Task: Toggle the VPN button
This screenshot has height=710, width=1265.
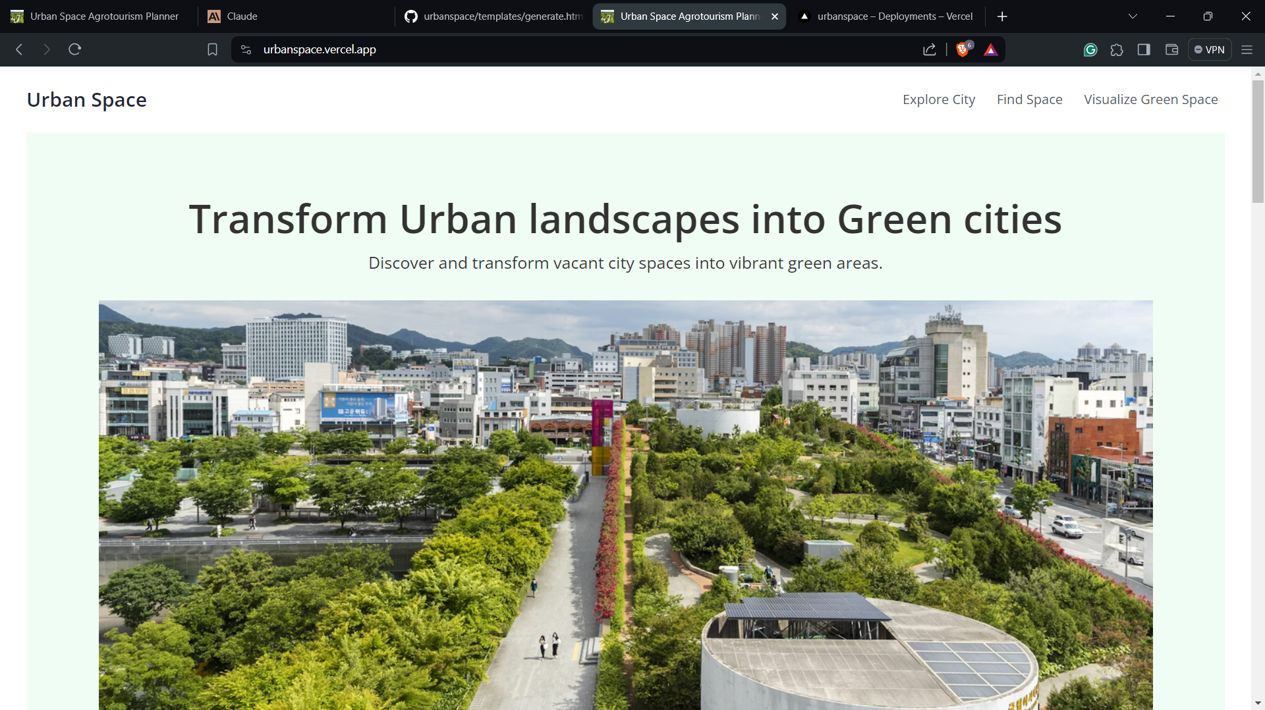Action: click(1209, 49)
